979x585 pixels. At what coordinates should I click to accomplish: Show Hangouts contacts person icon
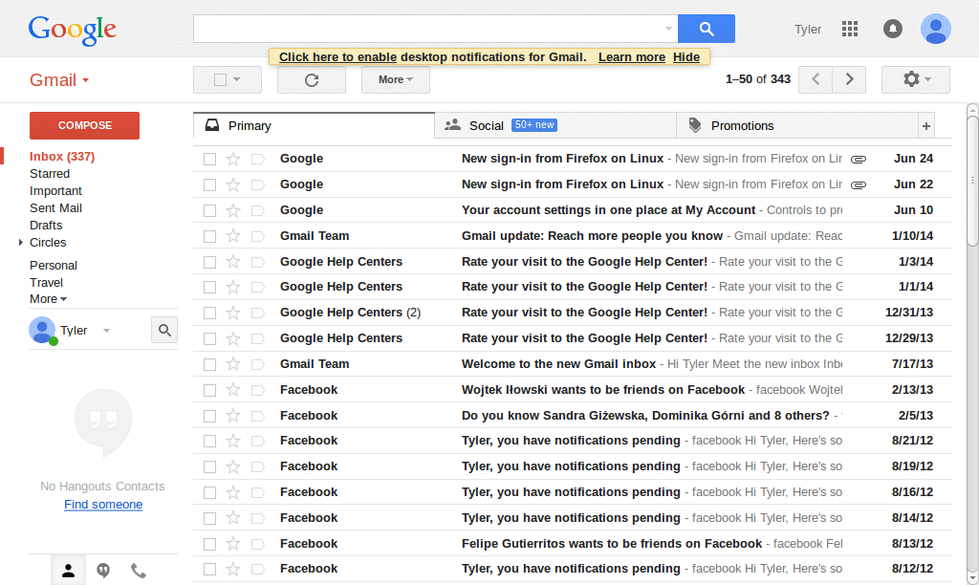pos(68,570)
